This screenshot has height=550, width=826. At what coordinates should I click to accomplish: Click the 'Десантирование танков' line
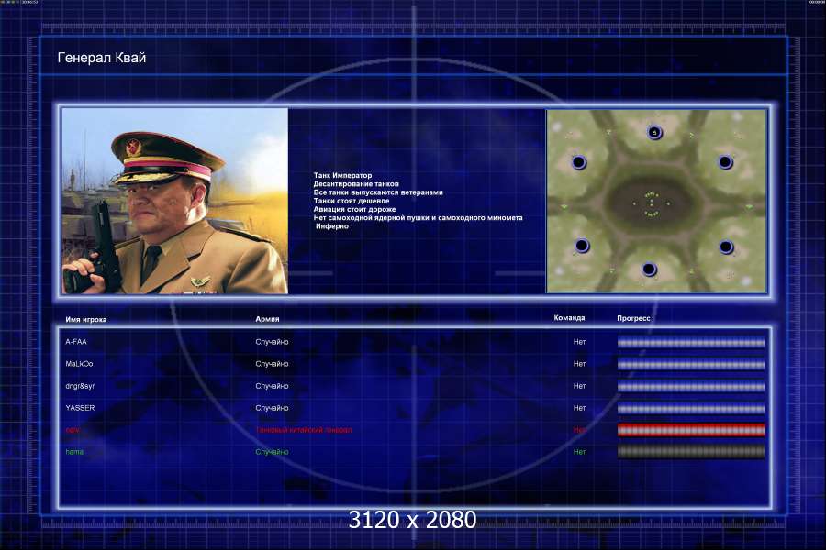[356, 183]
